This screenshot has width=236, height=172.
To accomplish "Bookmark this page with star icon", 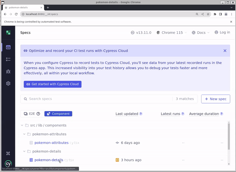I will [208, 14].
